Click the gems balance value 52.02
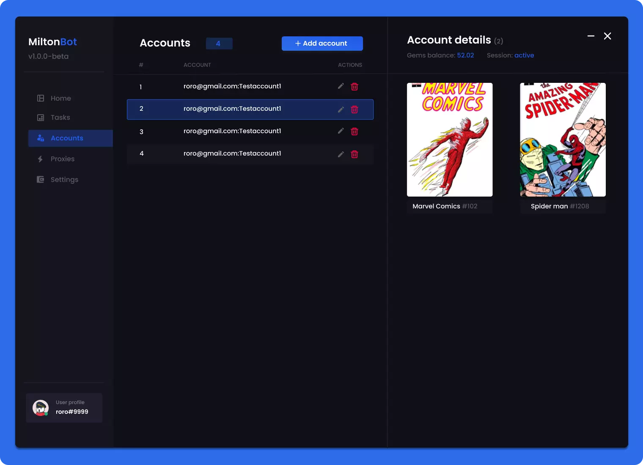Image resolution: width=643 pixels, height=465 pixels. click(x=465, y=55)
